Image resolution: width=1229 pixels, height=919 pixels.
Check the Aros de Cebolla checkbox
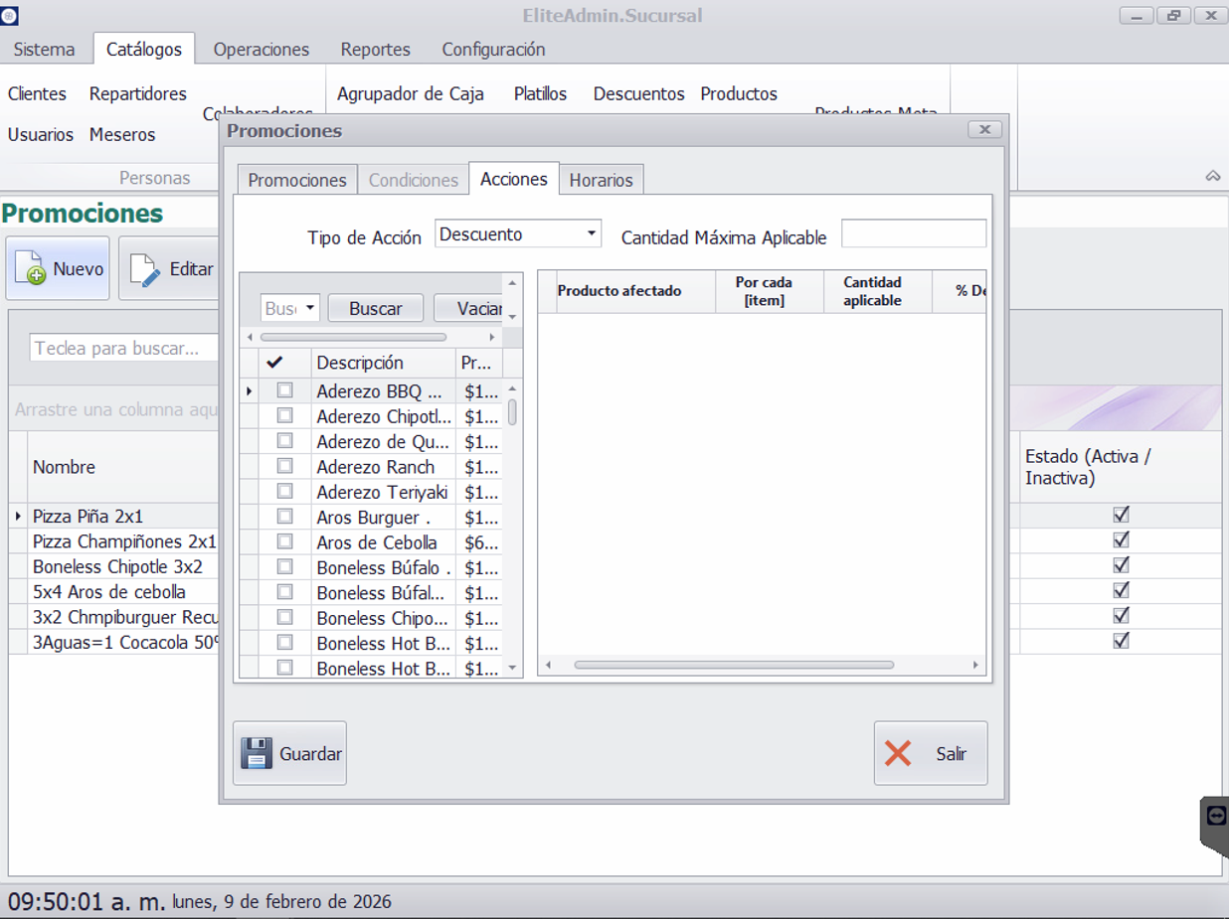(x=284, y=542)
